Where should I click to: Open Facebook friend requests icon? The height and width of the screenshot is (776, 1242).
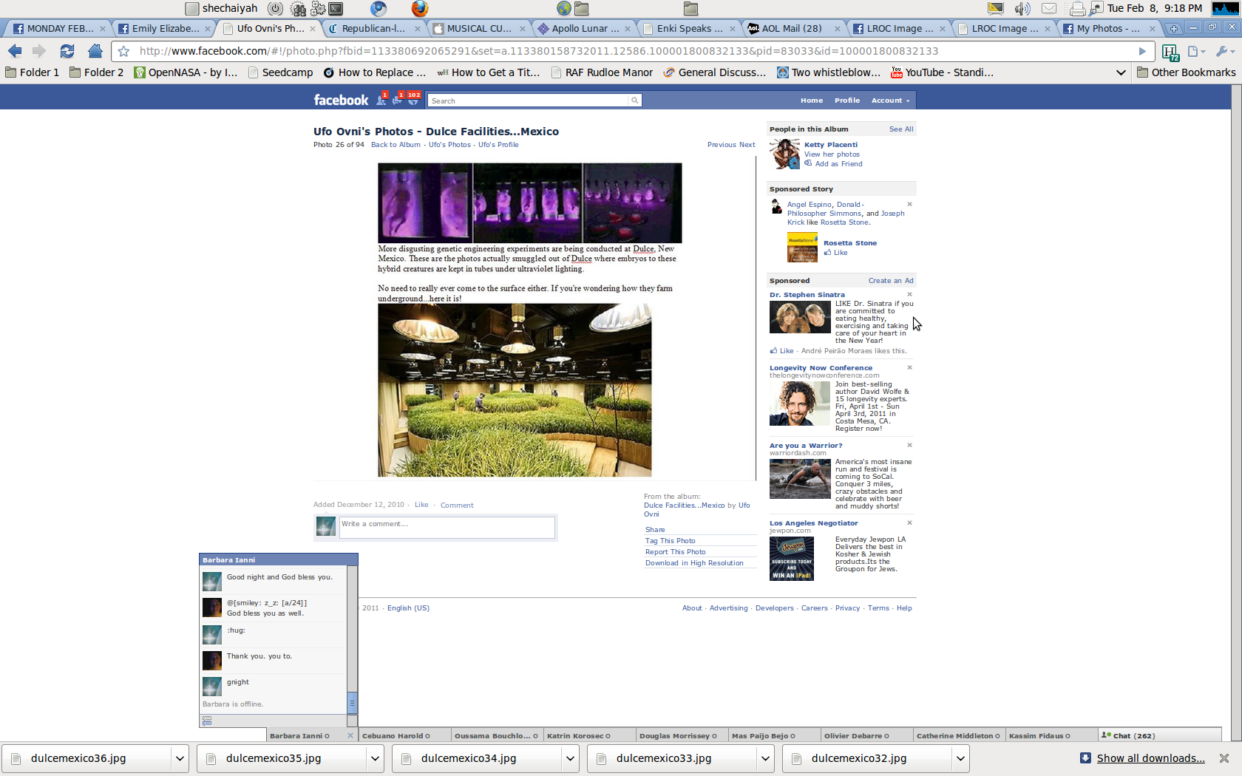pos(381,100)
